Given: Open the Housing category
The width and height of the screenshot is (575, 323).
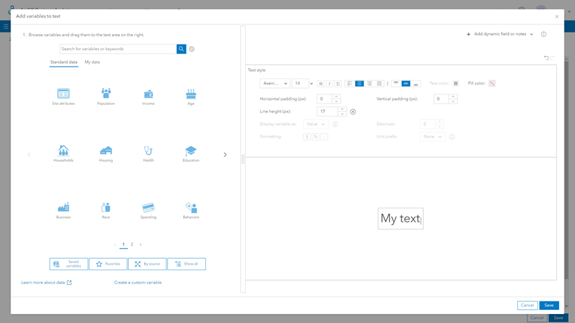Looking at the screenshot, I should pos(106,154).
